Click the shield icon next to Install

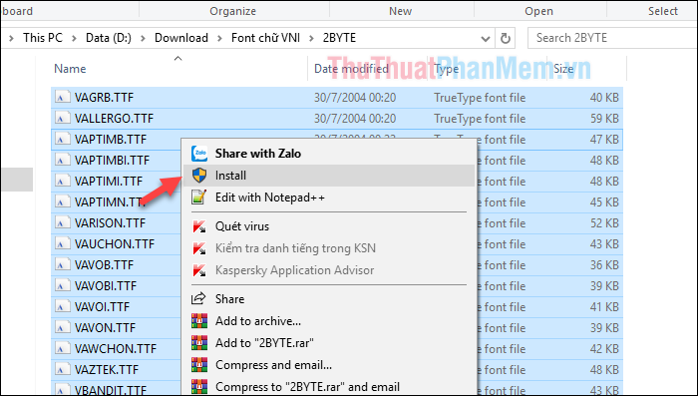[x=199, y=176]
